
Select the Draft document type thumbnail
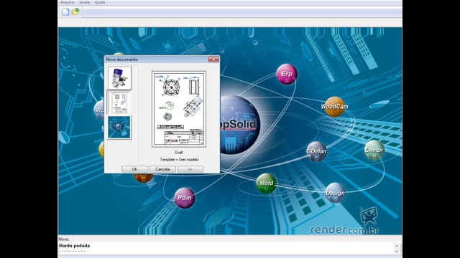pos(119,102)
